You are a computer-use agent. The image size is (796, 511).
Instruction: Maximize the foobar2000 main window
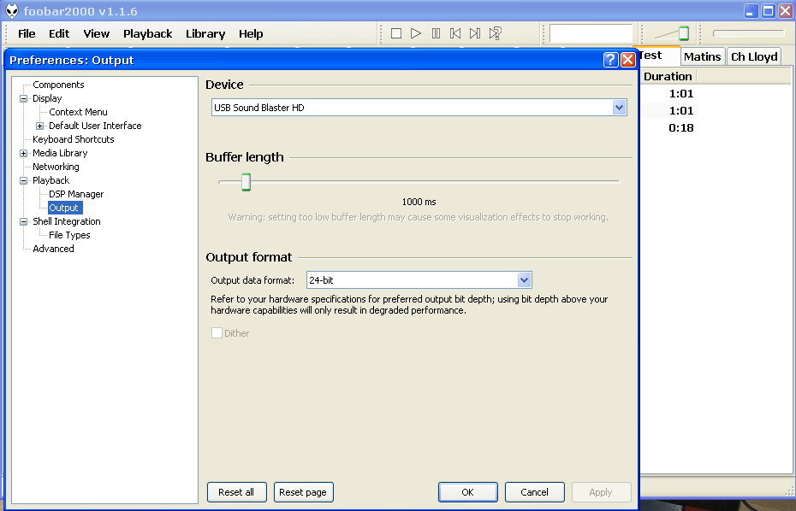click(x=769, y=11)
